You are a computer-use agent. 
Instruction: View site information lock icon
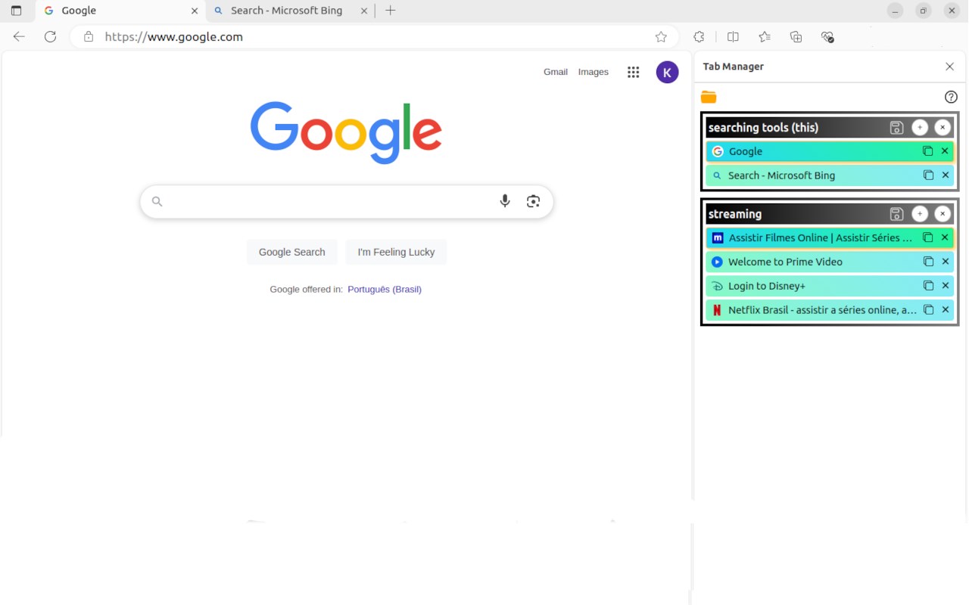coord(89,36)
